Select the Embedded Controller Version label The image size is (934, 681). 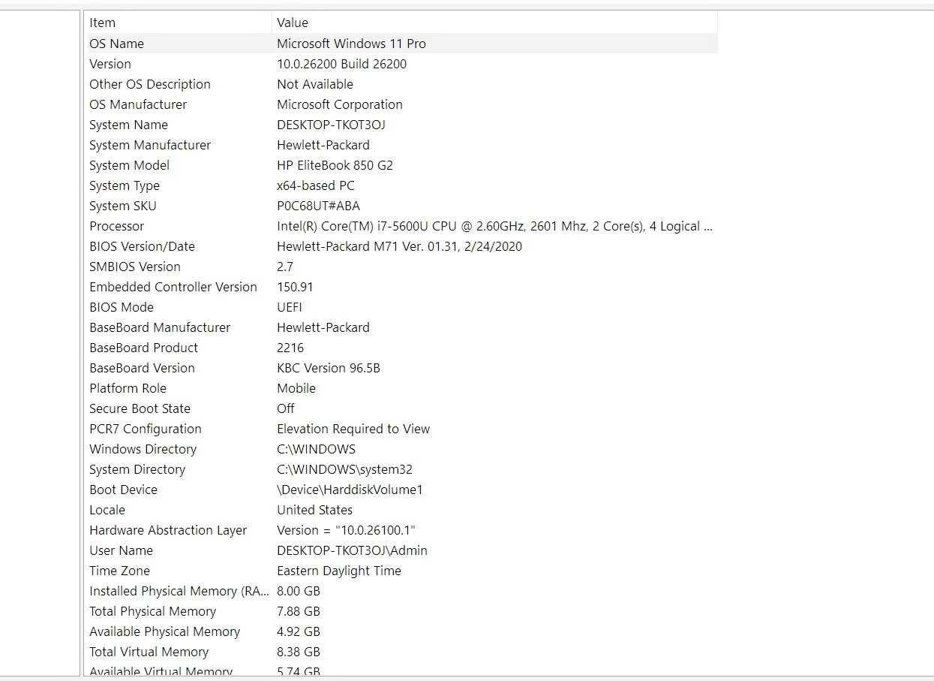click(x=173, y=287)
